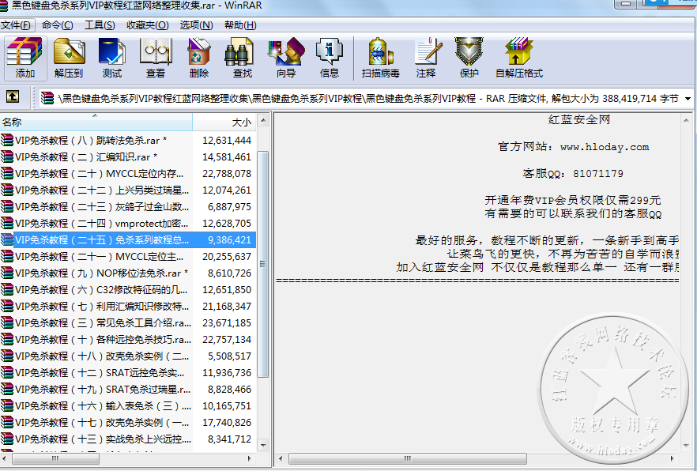Click the 删除 (Delete) toolbar icon
This screenshot has height=471, width=697.
[x=199, y=58]
